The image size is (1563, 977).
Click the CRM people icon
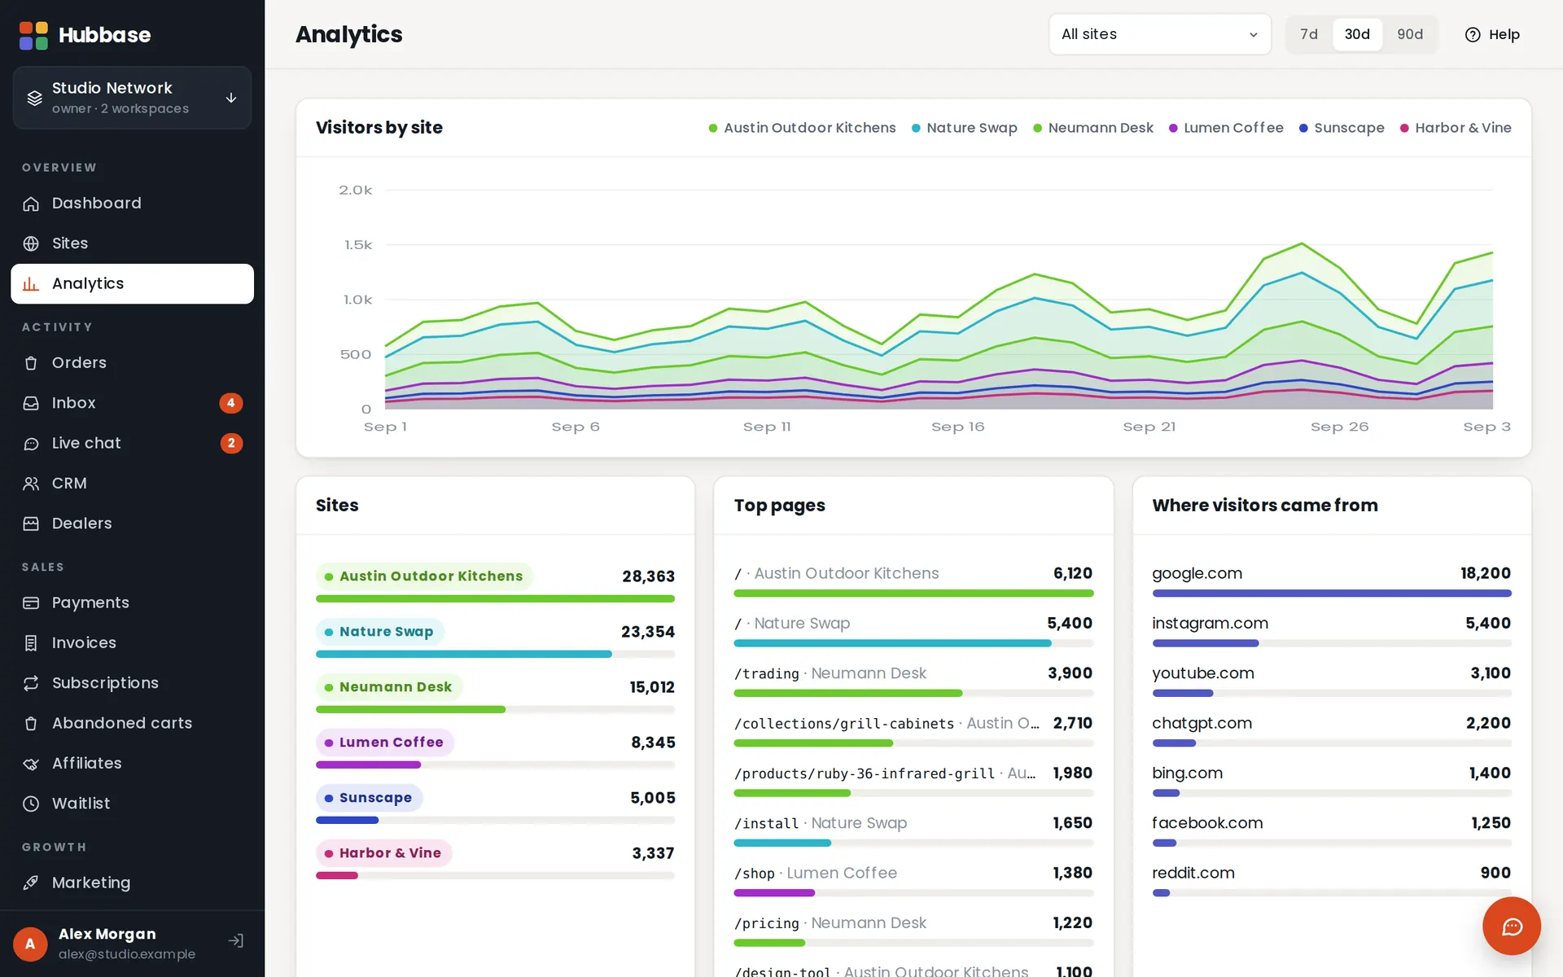pos(31,484)
